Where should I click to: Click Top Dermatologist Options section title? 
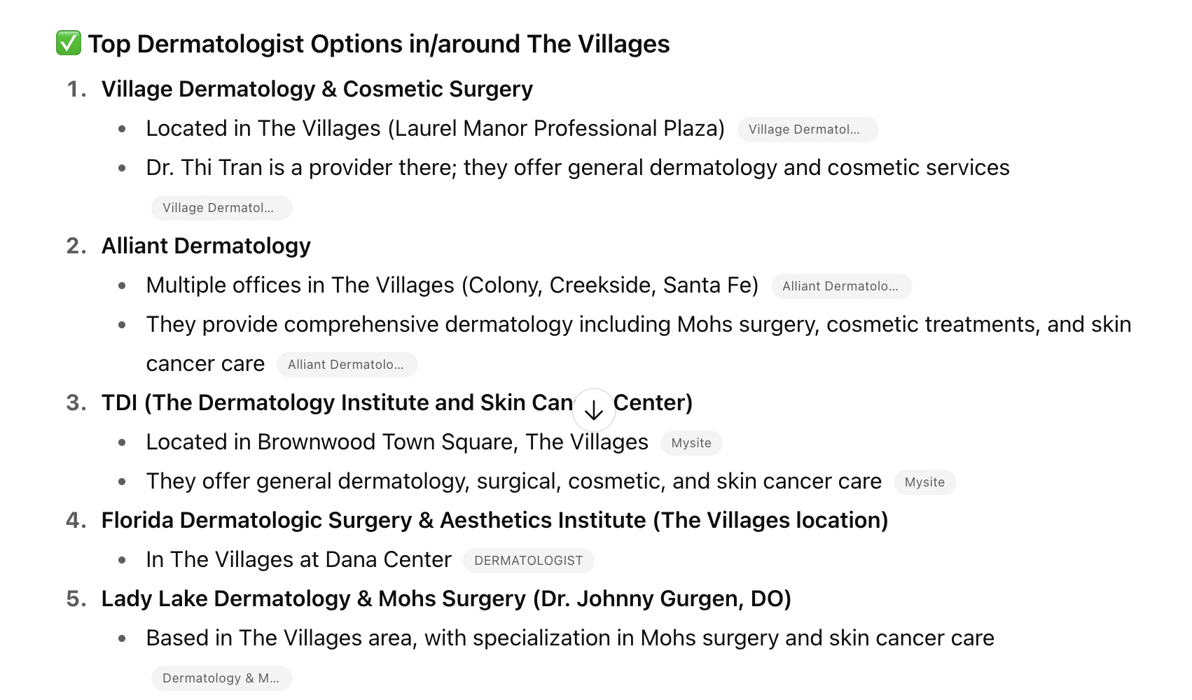click(x=379, y=43)
